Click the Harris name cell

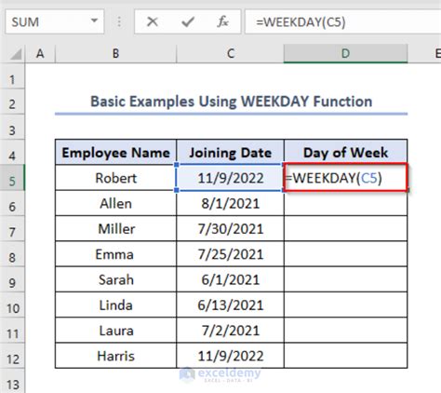116,356
